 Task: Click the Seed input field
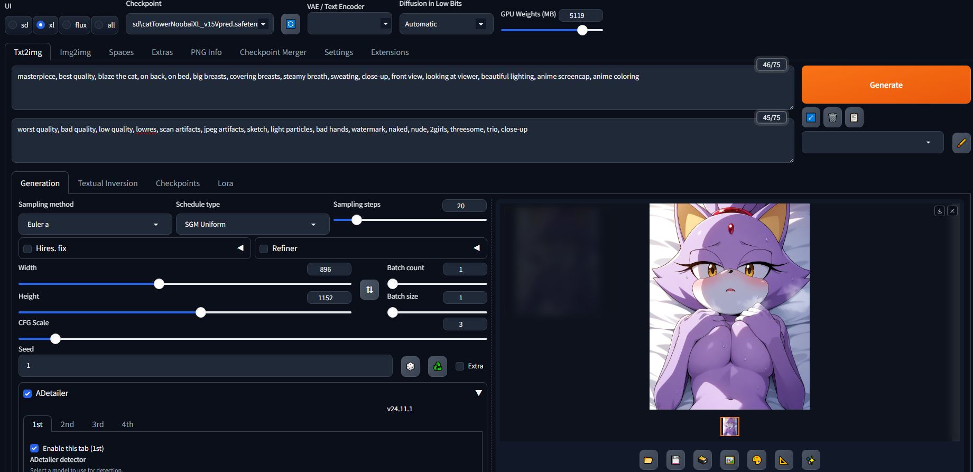(x=206, y=366)
